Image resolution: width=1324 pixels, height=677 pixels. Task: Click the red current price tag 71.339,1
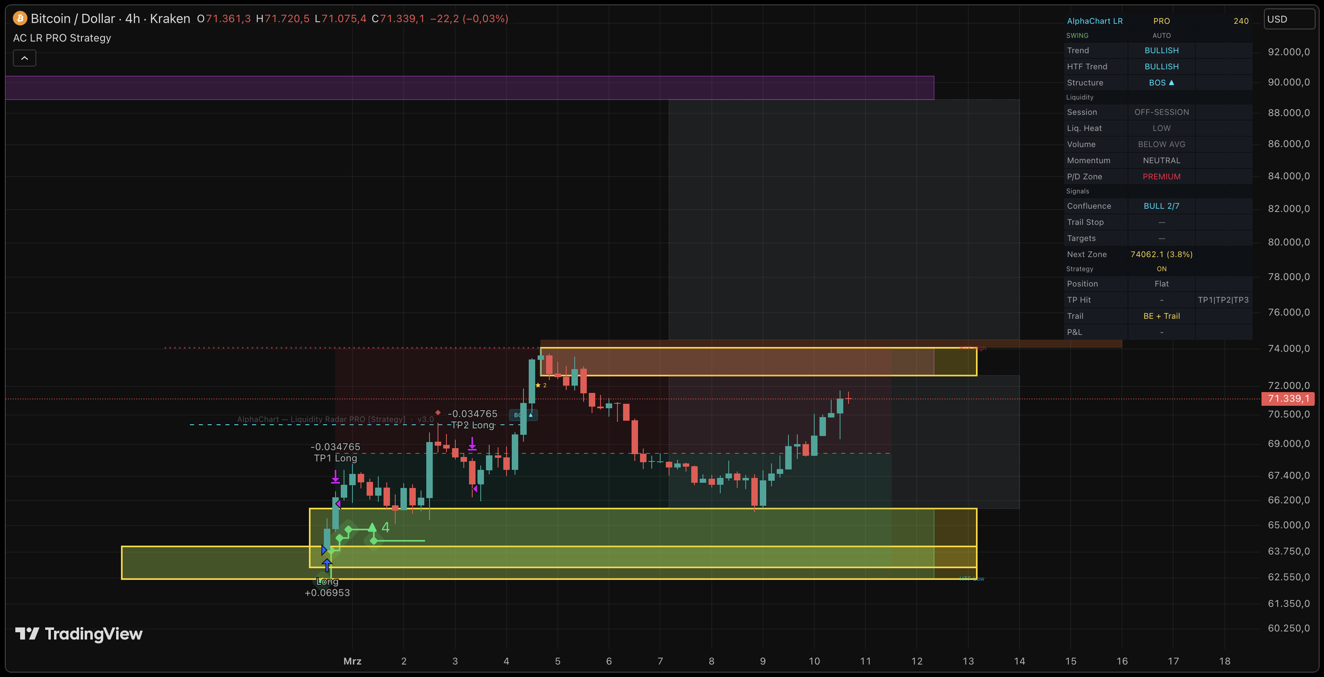pos(1288,400)
